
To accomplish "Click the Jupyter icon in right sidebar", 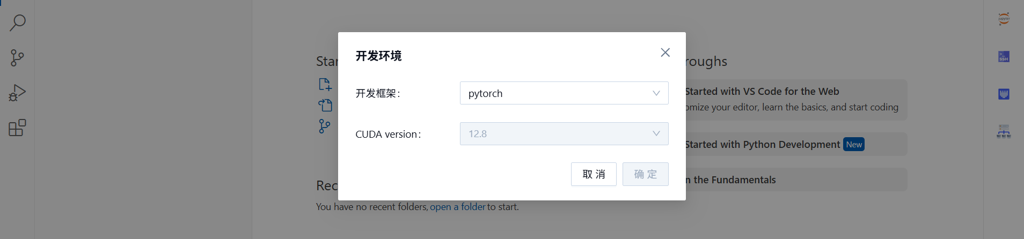I will 1004,19.
